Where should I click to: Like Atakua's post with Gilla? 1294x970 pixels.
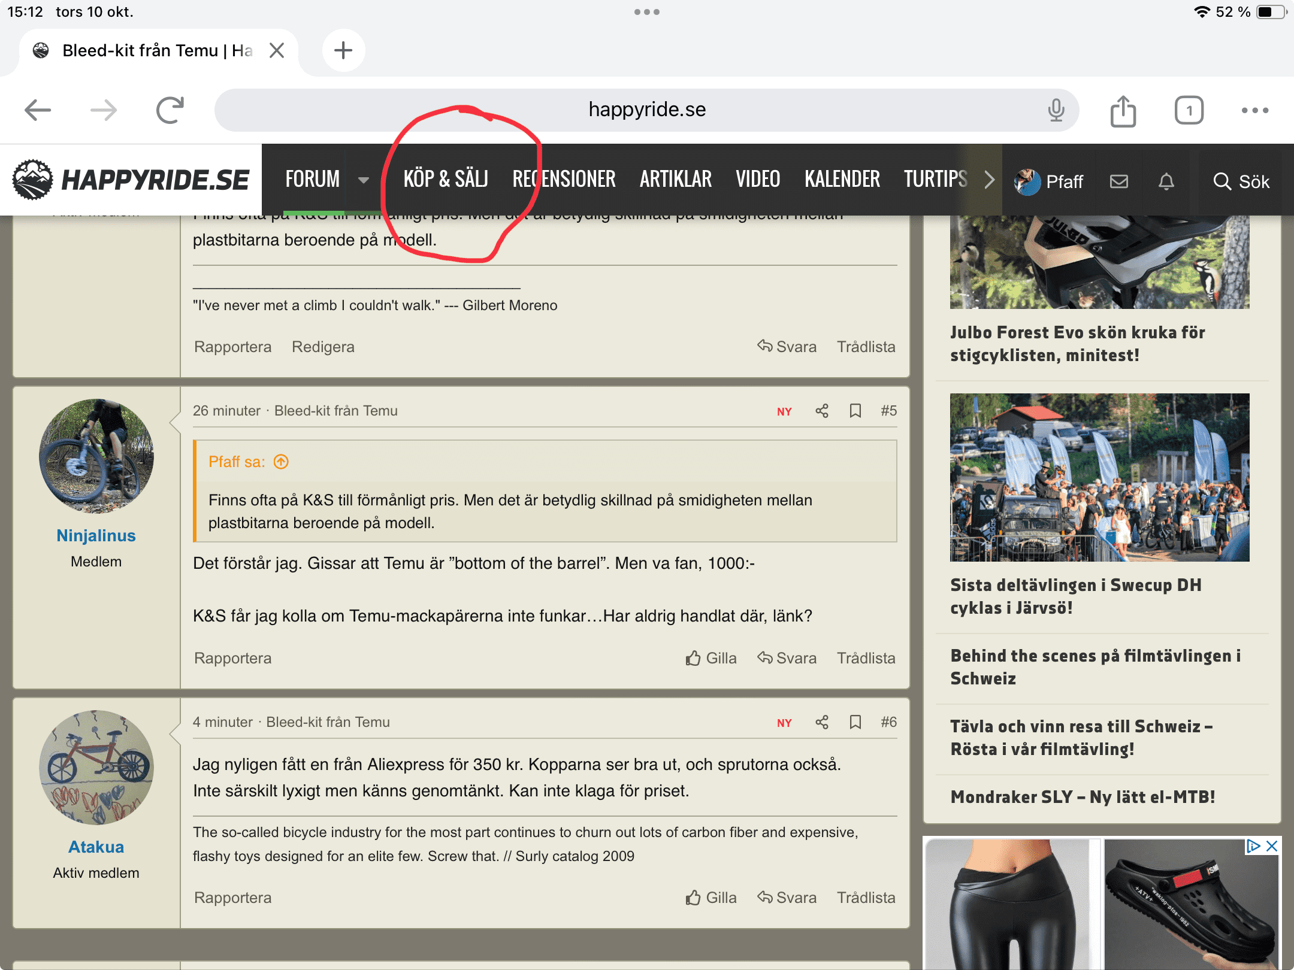point(711,898)
